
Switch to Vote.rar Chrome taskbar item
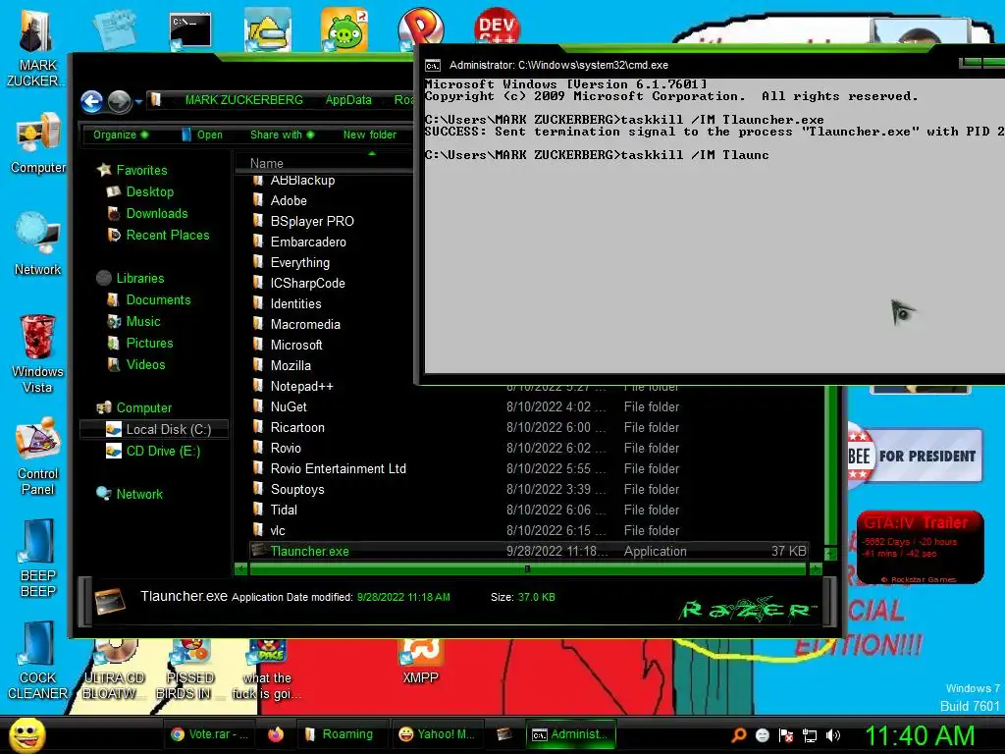(x=209, y=734)
